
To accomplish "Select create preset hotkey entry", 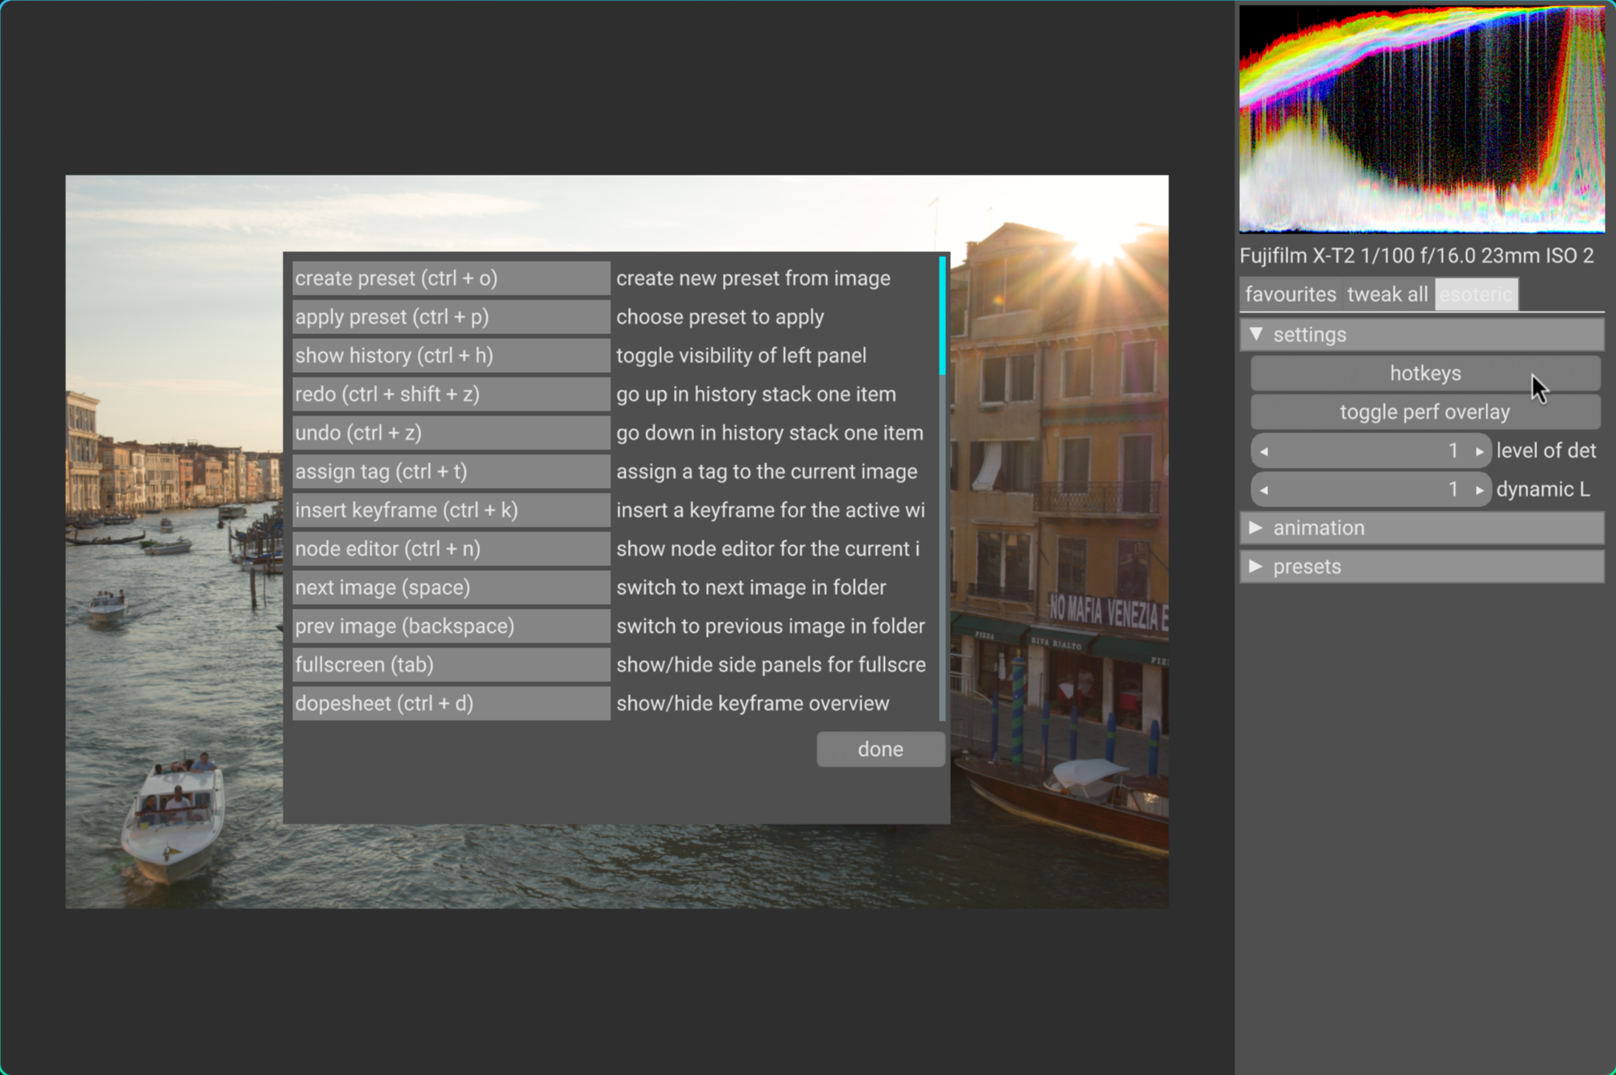I will [x=450, y=279].
